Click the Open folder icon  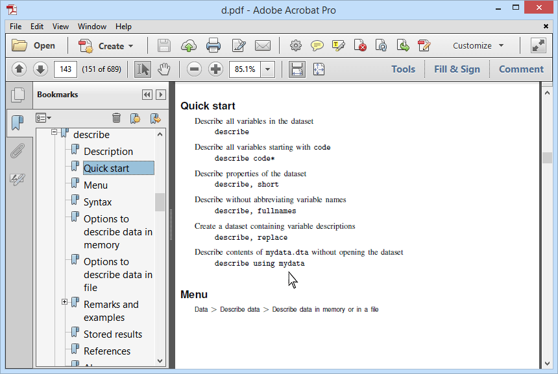[x=19, y=45]
